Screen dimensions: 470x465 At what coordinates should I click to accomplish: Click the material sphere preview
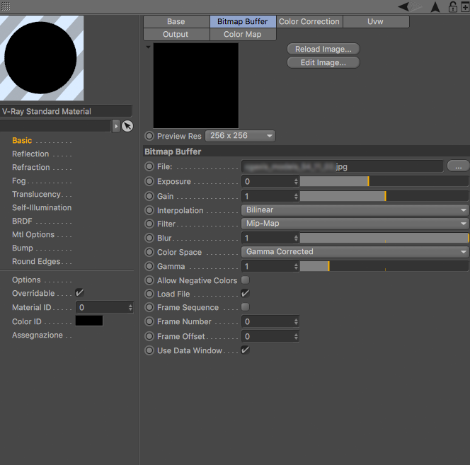point(42,58)
